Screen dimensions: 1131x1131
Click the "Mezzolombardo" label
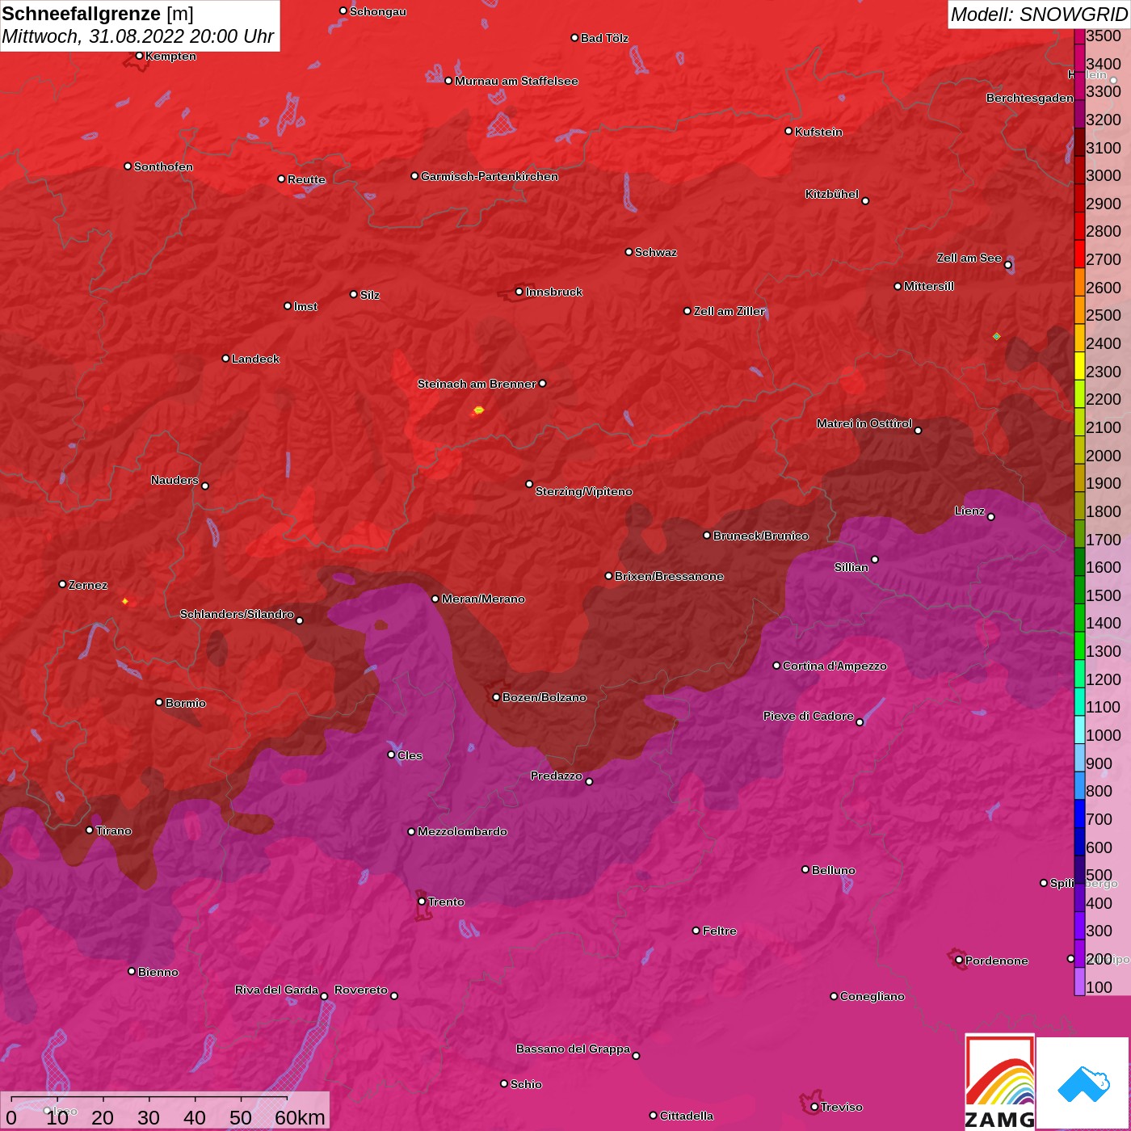[462, 831]
